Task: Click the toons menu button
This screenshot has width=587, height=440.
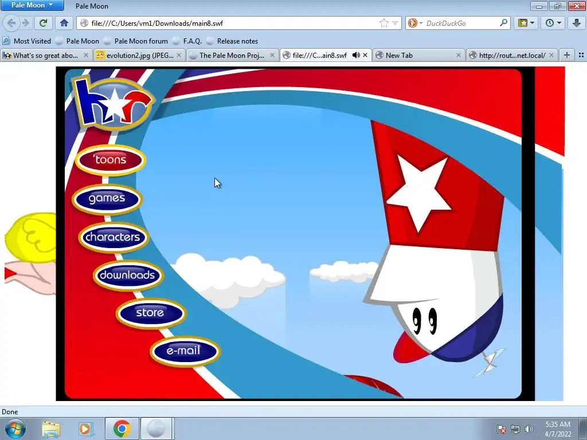Action: coord(111,160)
